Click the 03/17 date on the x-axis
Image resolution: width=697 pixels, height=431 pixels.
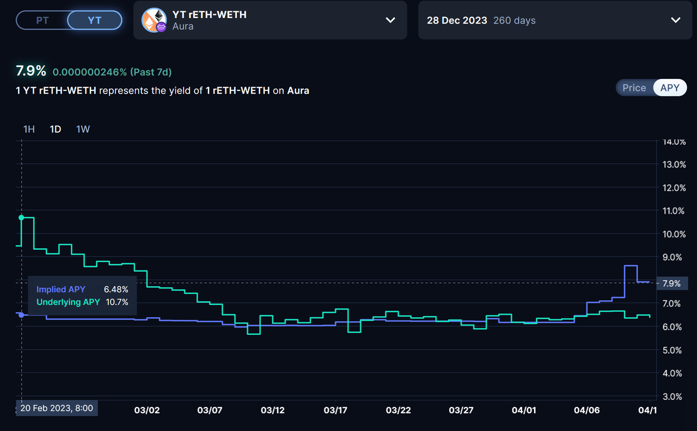335,410
